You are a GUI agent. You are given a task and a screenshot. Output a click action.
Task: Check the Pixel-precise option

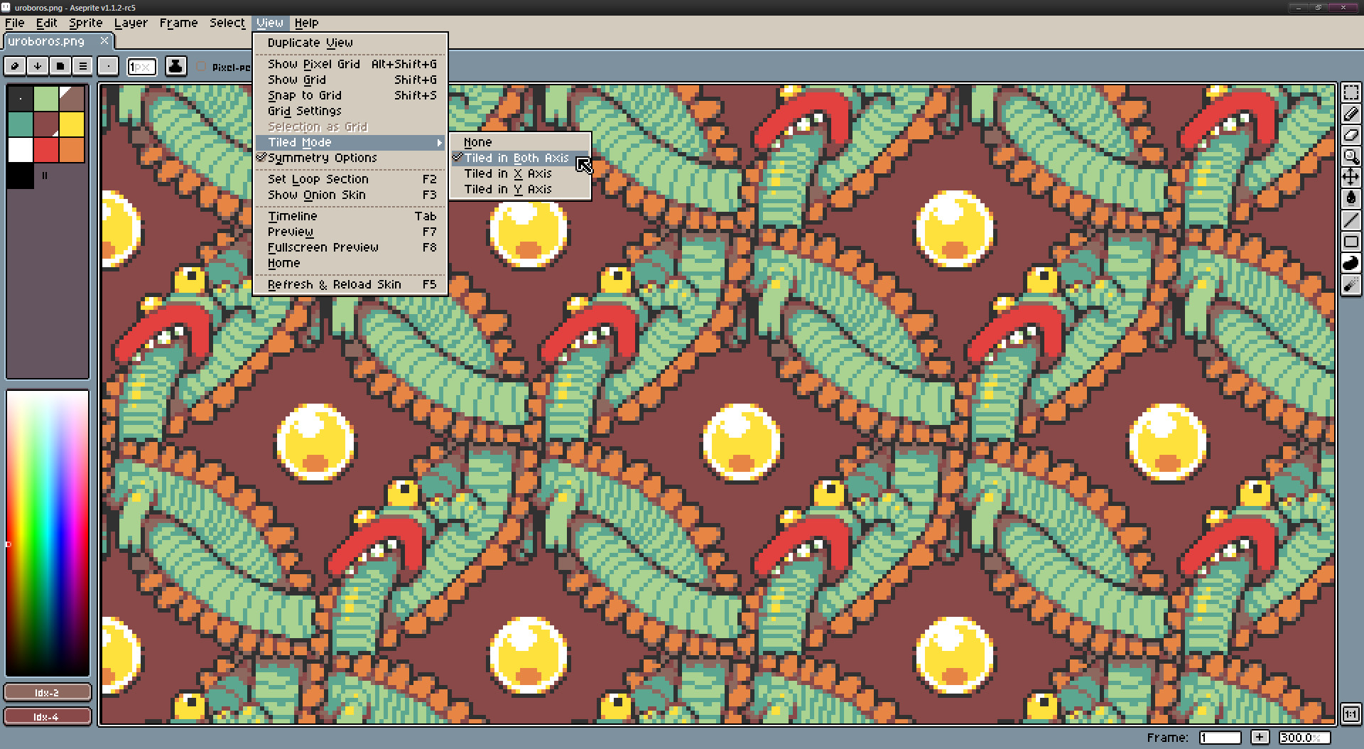(x=202, y=67)
